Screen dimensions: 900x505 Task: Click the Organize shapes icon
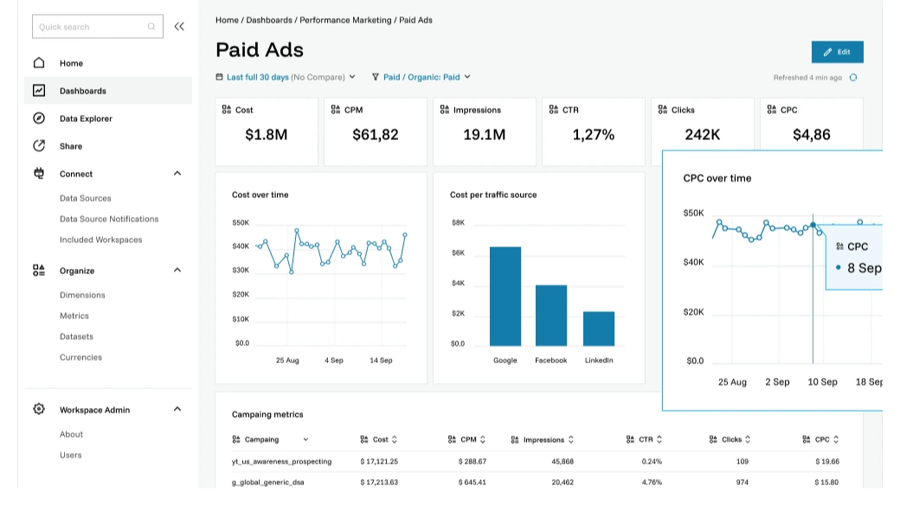pyautogui.click(x=39, y=271)
